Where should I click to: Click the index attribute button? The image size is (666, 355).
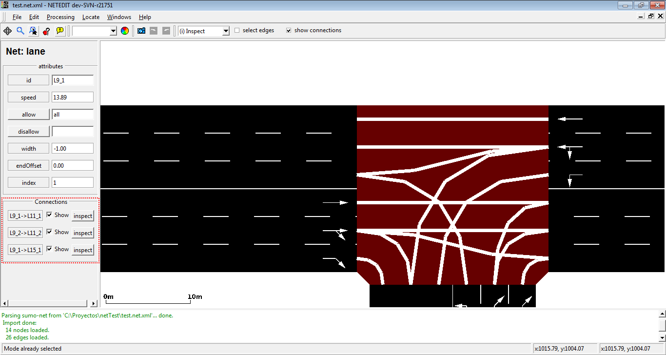tap(29, 183)
